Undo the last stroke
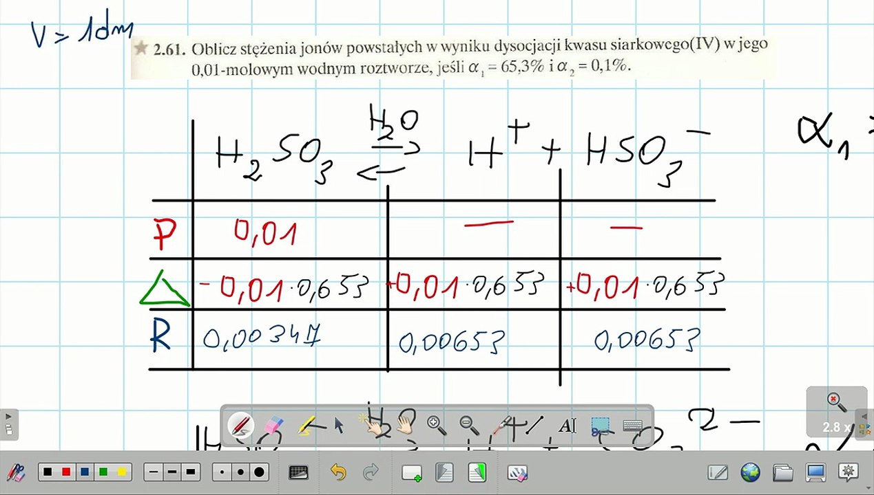This screenshot has width=874, height=495. pos(338,472)
